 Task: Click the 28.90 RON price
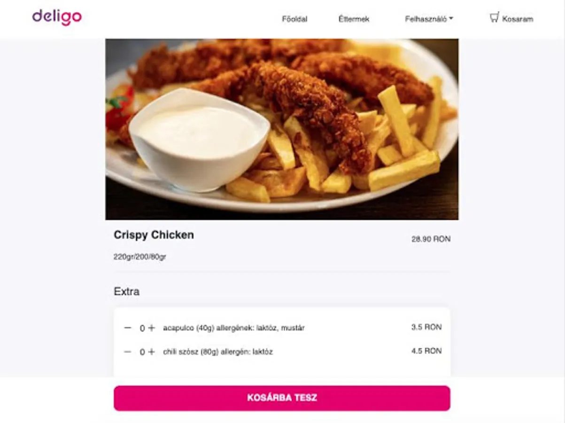[x=431, y=239]
